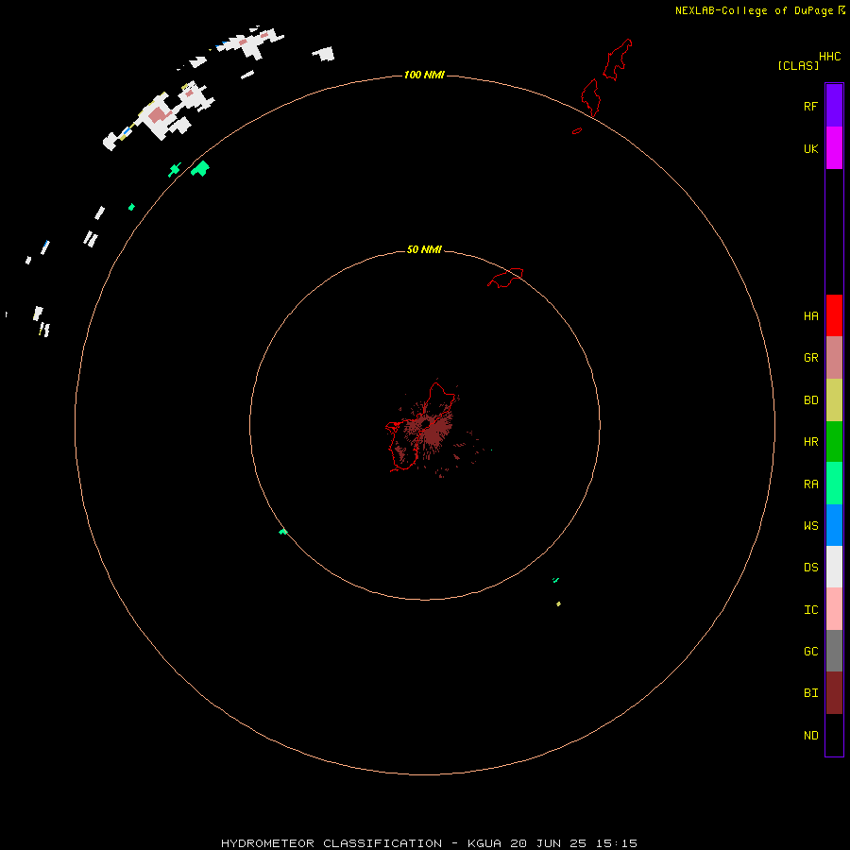Select the IC ice crystals swatch

click(x=834, y=609)
